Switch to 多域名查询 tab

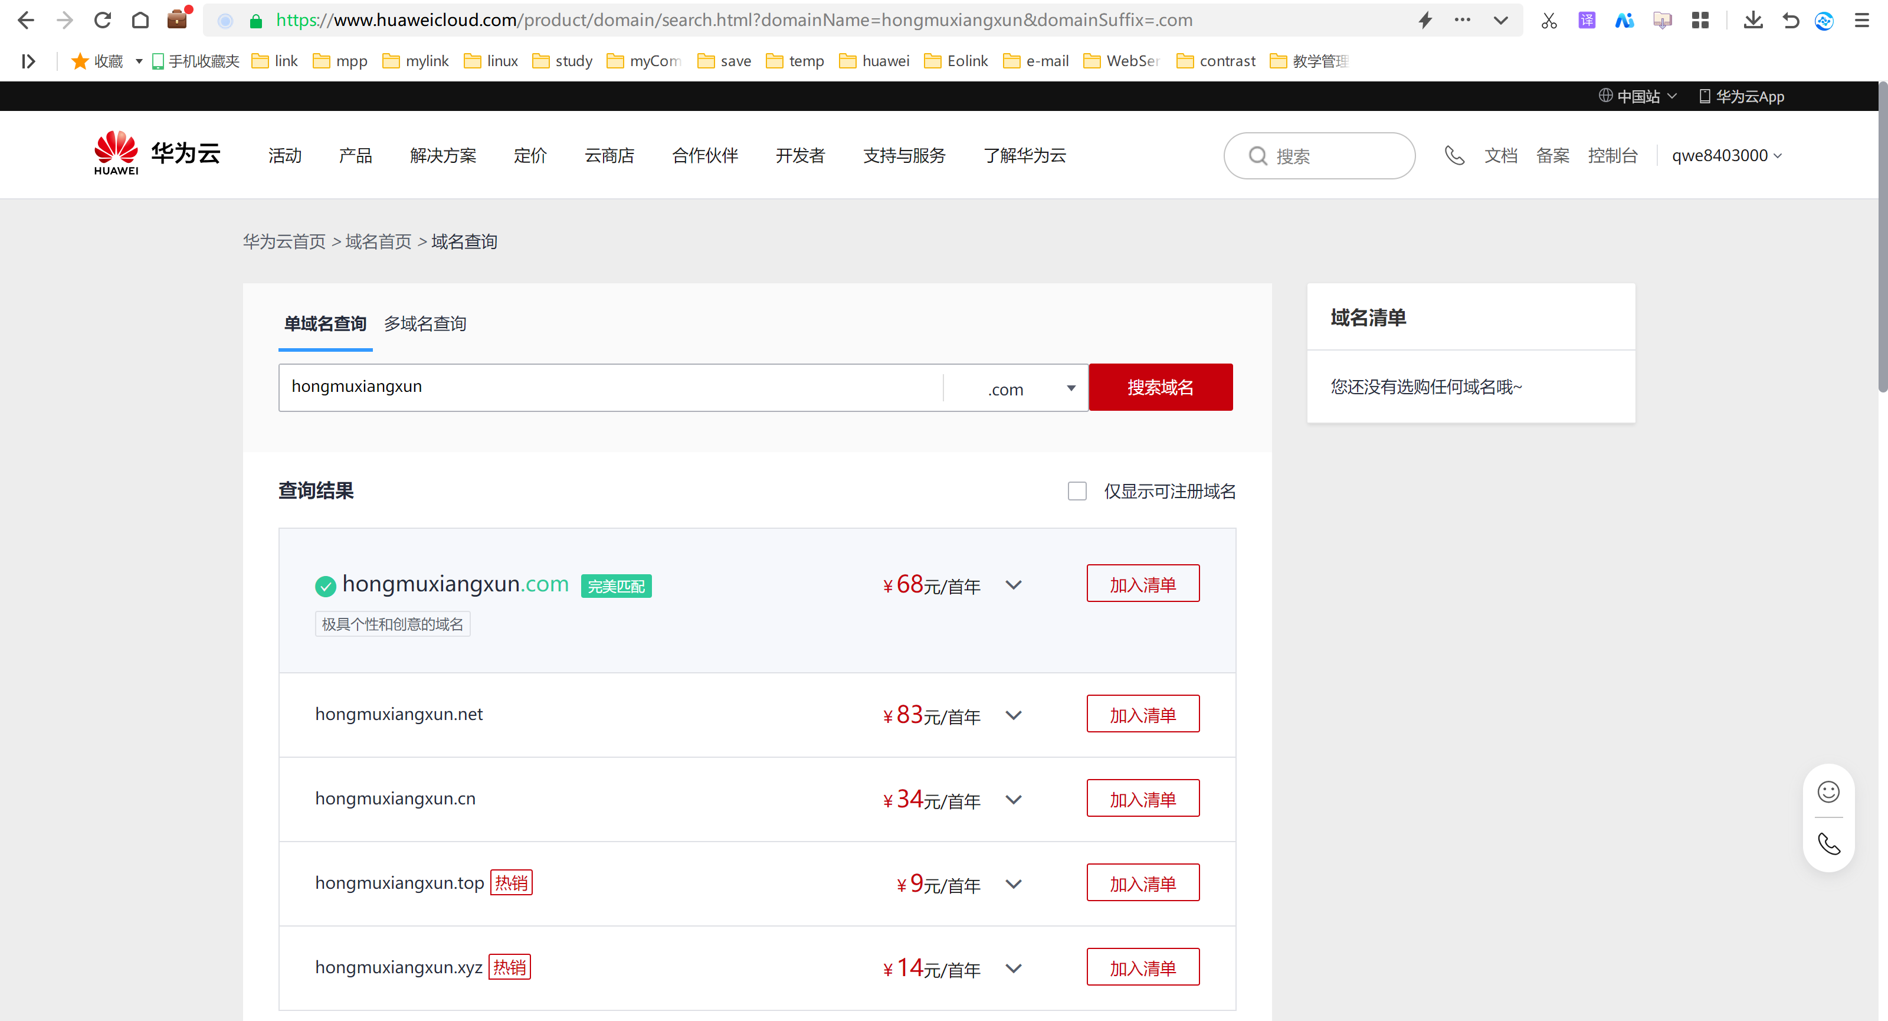425,323
